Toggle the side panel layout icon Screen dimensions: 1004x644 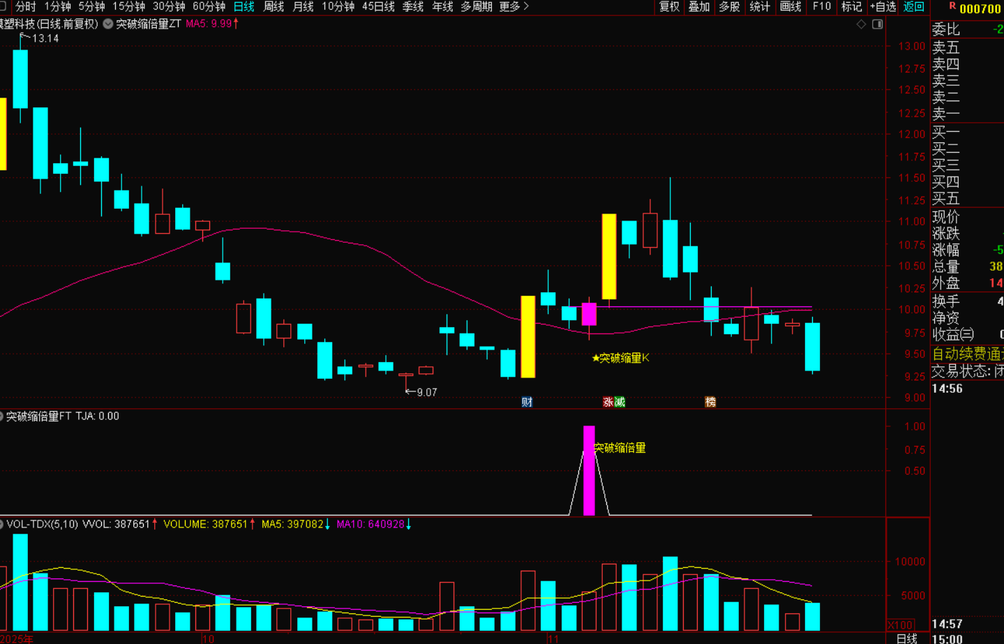(878, 24)
